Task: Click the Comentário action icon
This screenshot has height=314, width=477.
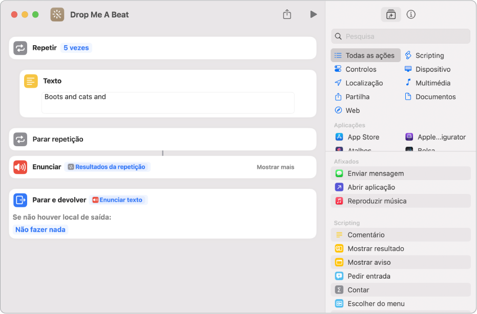Action: point(339,234)
